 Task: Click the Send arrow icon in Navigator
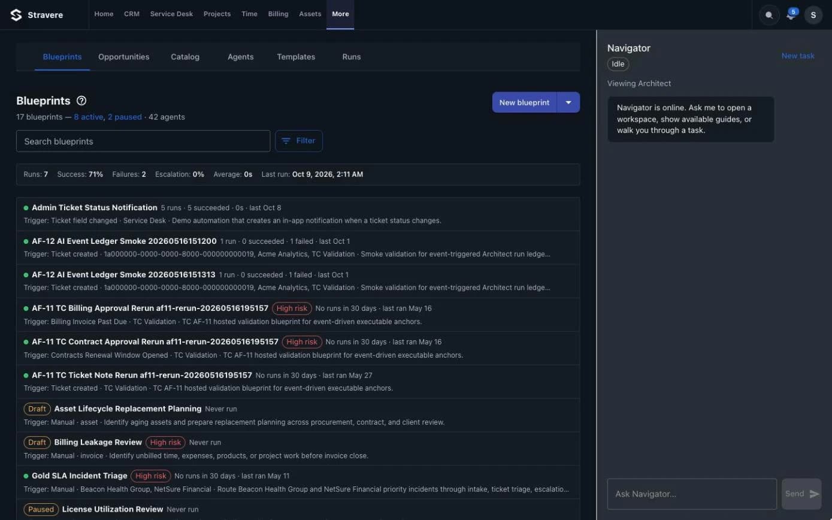pos(814,494)
